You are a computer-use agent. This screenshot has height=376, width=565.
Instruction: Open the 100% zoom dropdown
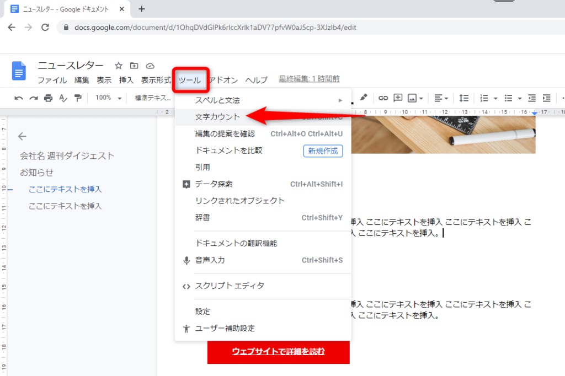click(109, 98)
